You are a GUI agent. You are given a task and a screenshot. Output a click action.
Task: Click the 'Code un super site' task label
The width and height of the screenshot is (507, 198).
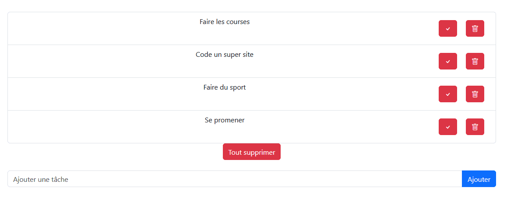pyautogui.click(x=225, y=55)
